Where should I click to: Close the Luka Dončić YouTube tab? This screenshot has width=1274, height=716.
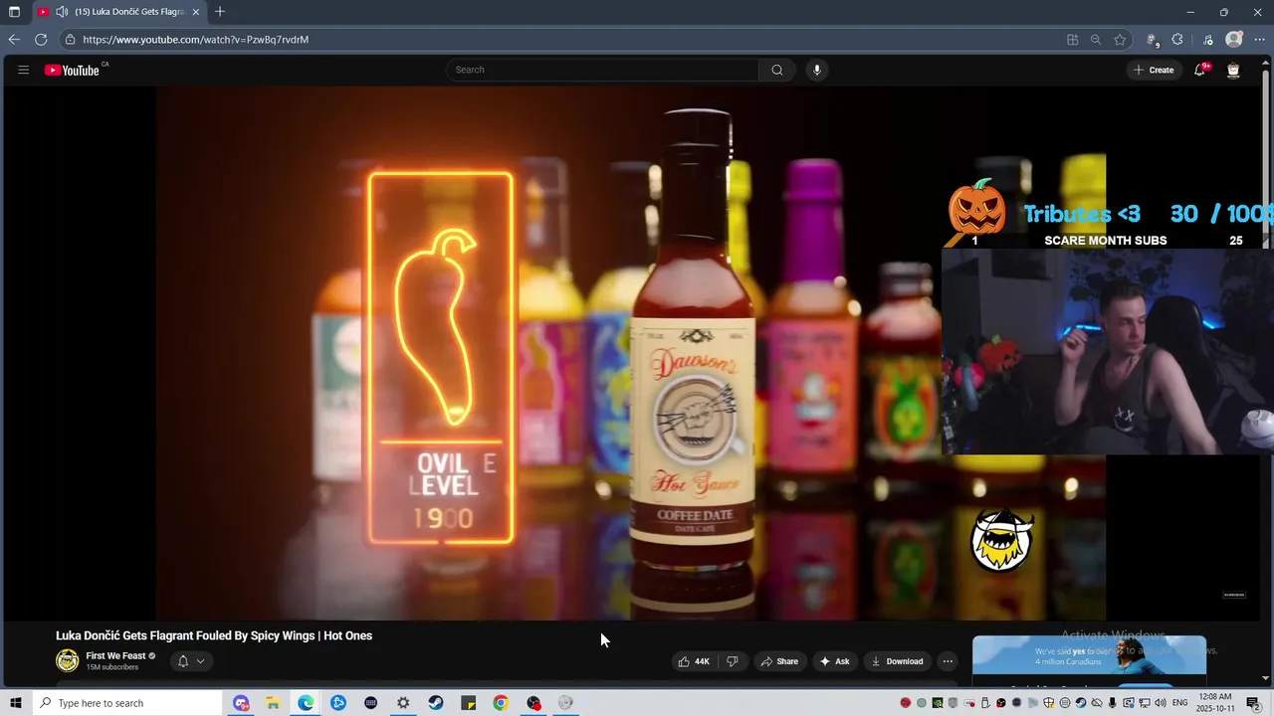pos(196,12)
